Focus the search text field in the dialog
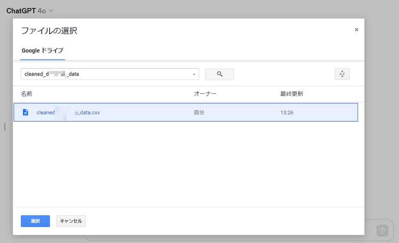This screenshot has height=243, width=399. 106,74
